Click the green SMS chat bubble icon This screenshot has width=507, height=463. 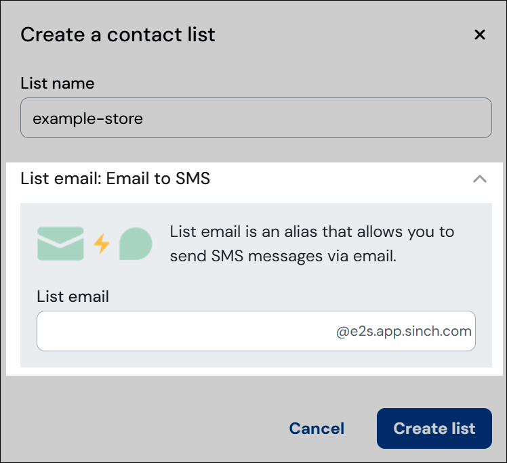pos(136,244)
